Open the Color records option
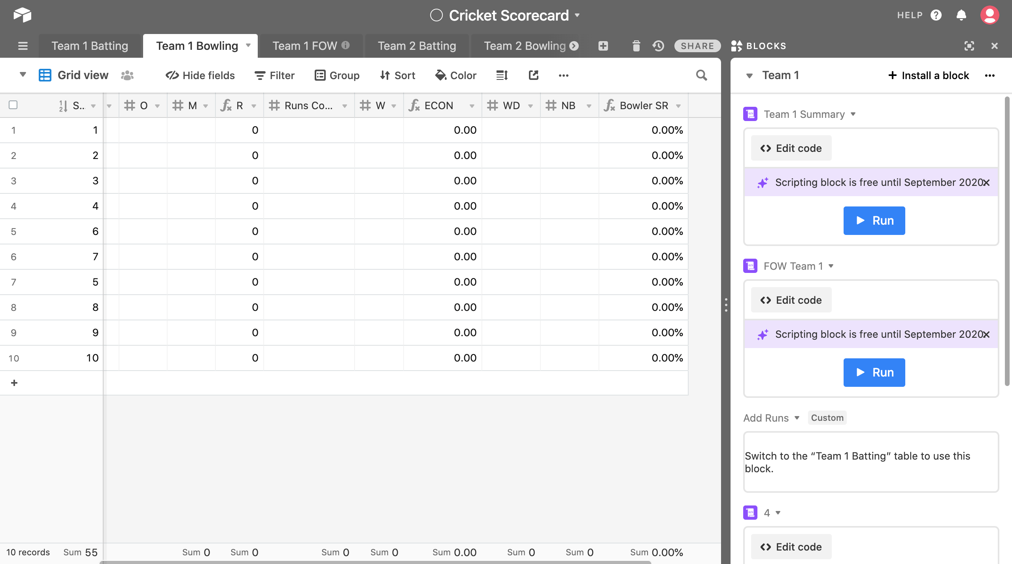1012x564 pixels. pos(456,75)
